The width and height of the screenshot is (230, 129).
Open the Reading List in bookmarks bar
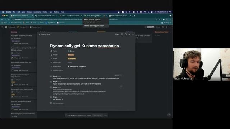pyautogui.click(x=166, y=23)
